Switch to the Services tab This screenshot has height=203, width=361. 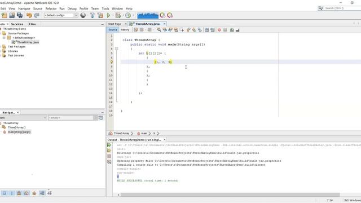coord(17,24)
